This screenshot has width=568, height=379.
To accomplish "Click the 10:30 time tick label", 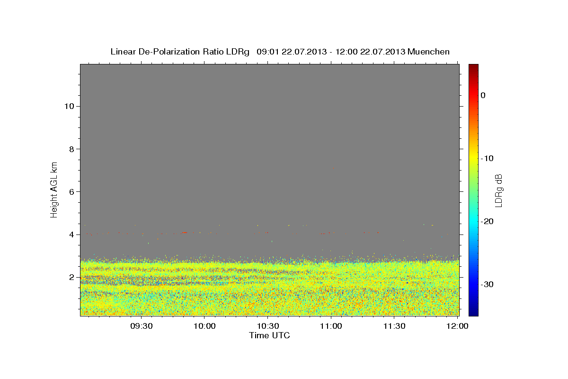I will pyautogui.click(x=268, y=326).
